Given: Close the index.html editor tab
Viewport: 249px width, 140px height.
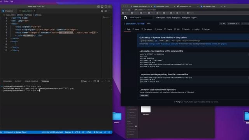Looking at the screenshot, I should click(x=35, y=11).
